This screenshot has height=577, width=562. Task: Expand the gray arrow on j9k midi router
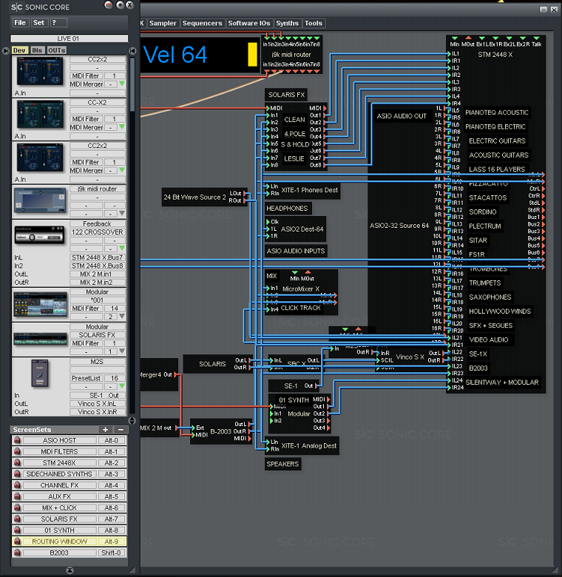122,214
